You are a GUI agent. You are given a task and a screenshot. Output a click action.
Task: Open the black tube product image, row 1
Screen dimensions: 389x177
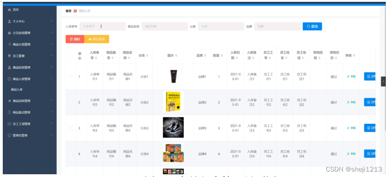click(173, 76)
